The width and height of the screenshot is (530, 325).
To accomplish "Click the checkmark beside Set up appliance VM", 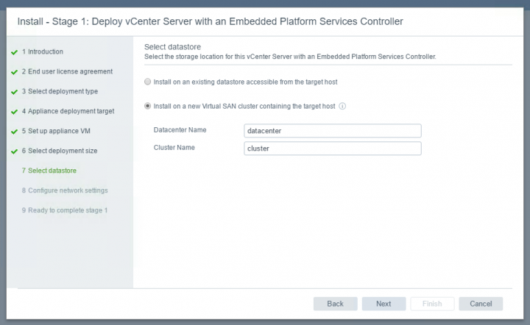I will pos(14,132).
